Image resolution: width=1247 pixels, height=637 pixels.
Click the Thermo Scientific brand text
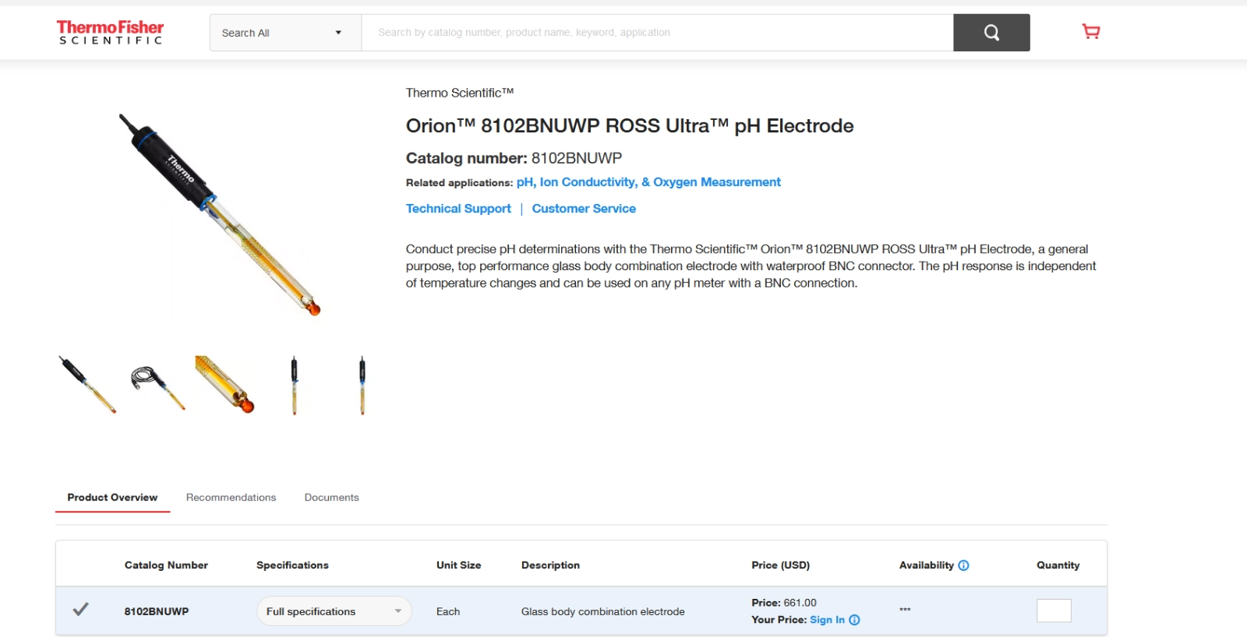[x=460, y=93]
